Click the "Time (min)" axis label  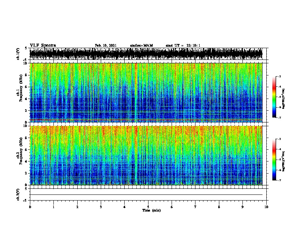pos(152,210)
